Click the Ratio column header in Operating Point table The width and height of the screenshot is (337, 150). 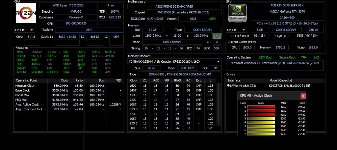point(77,80)
